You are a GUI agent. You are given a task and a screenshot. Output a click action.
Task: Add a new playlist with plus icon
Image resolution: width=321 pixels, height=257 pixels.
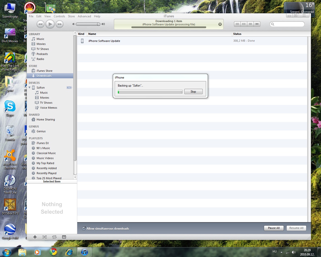pos(35,237)
